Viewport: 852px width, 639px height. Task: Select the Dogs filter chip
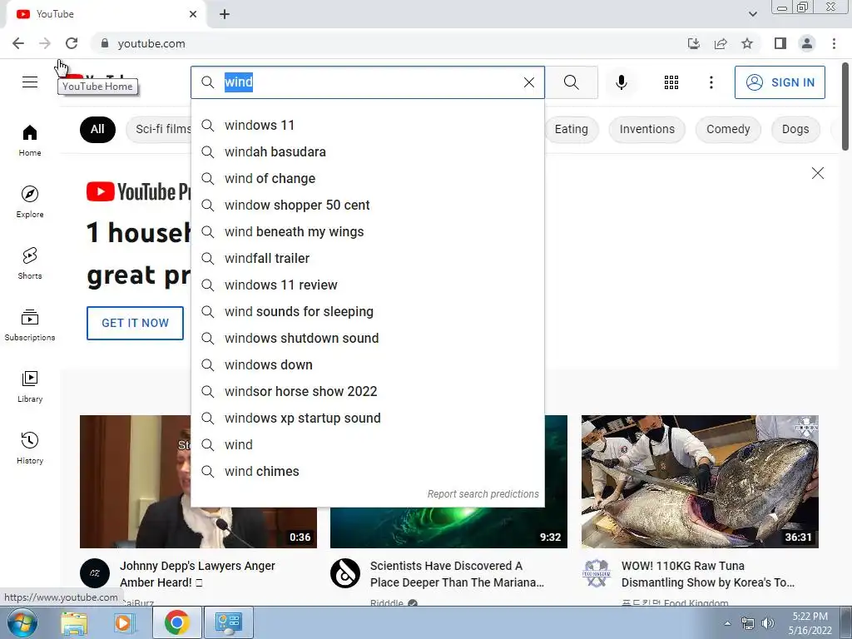[x=795, y=129]
